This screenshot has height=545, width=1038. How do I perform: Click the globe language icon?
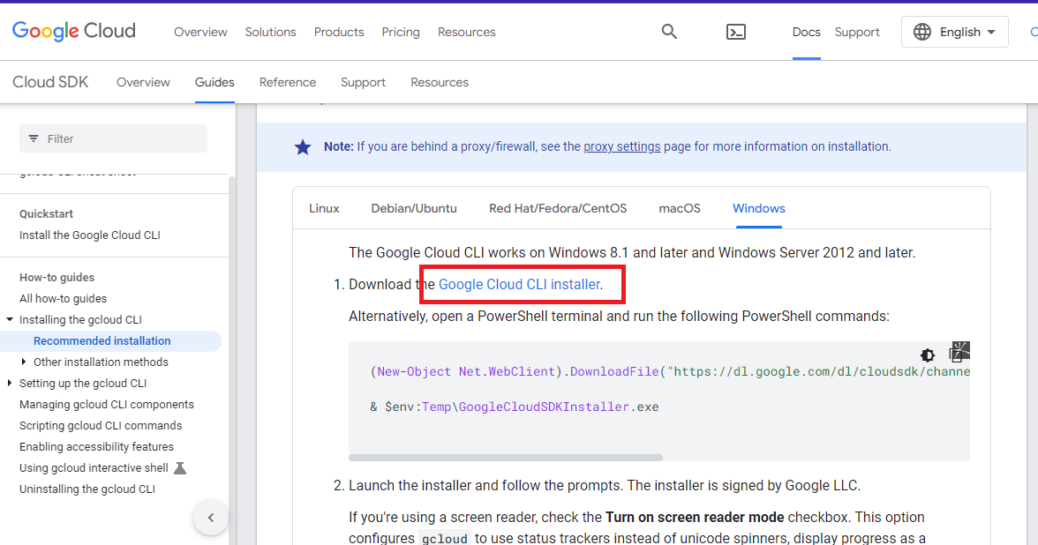click(x=922, y=32)
